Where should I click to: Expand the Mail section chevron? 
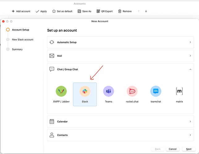click(190, 56)
